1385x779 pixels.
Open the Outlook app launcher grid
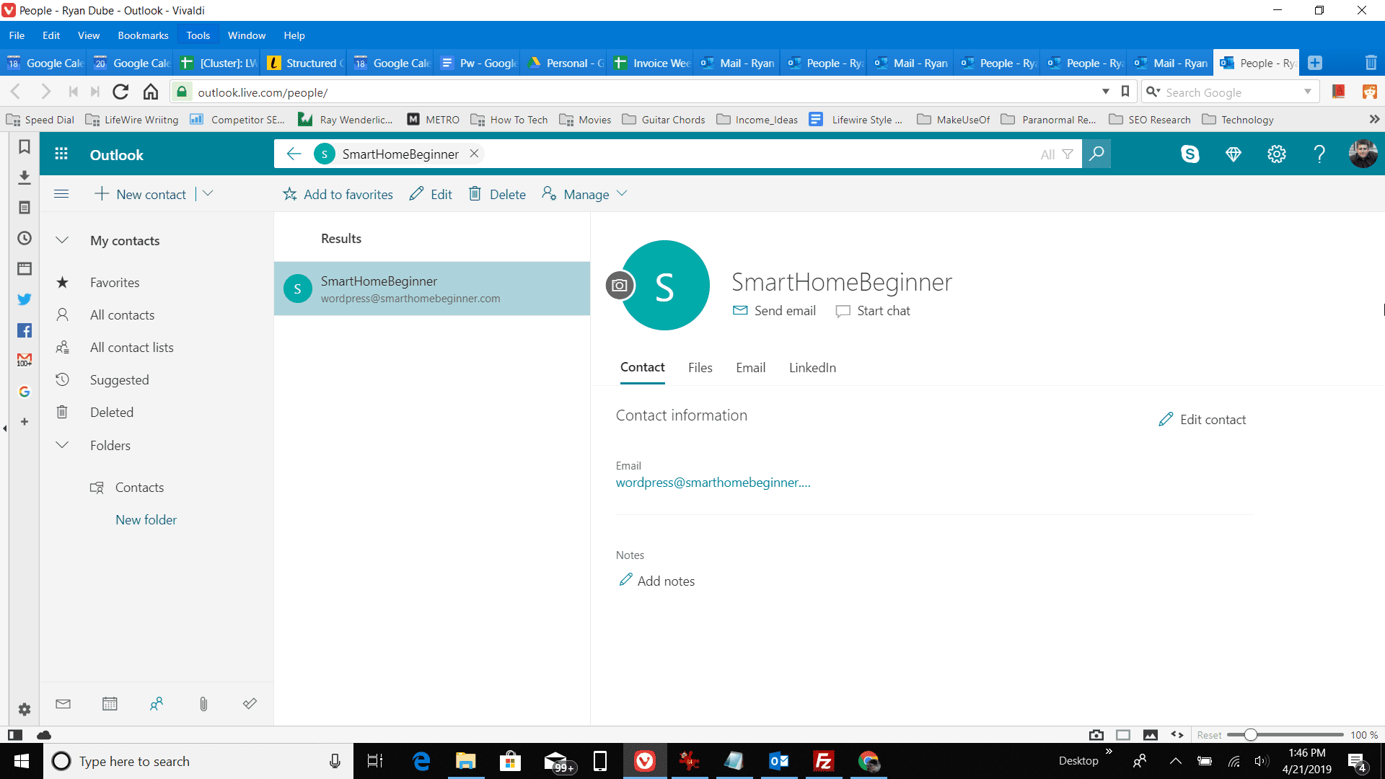tap(61, 154)
